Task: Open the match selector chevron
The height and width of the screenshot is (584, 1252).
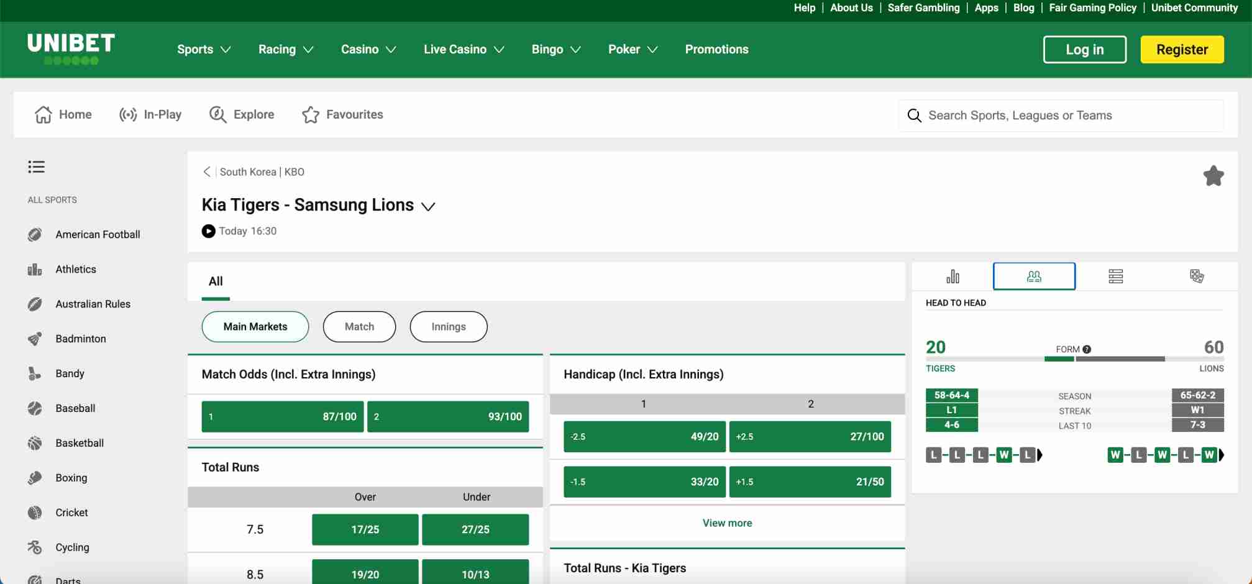Action: pos(428,206)
